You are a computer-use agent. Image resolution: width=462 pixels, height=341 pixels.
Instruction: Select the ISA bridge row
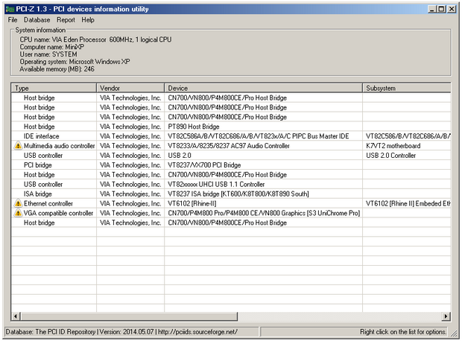click(231, 194)
